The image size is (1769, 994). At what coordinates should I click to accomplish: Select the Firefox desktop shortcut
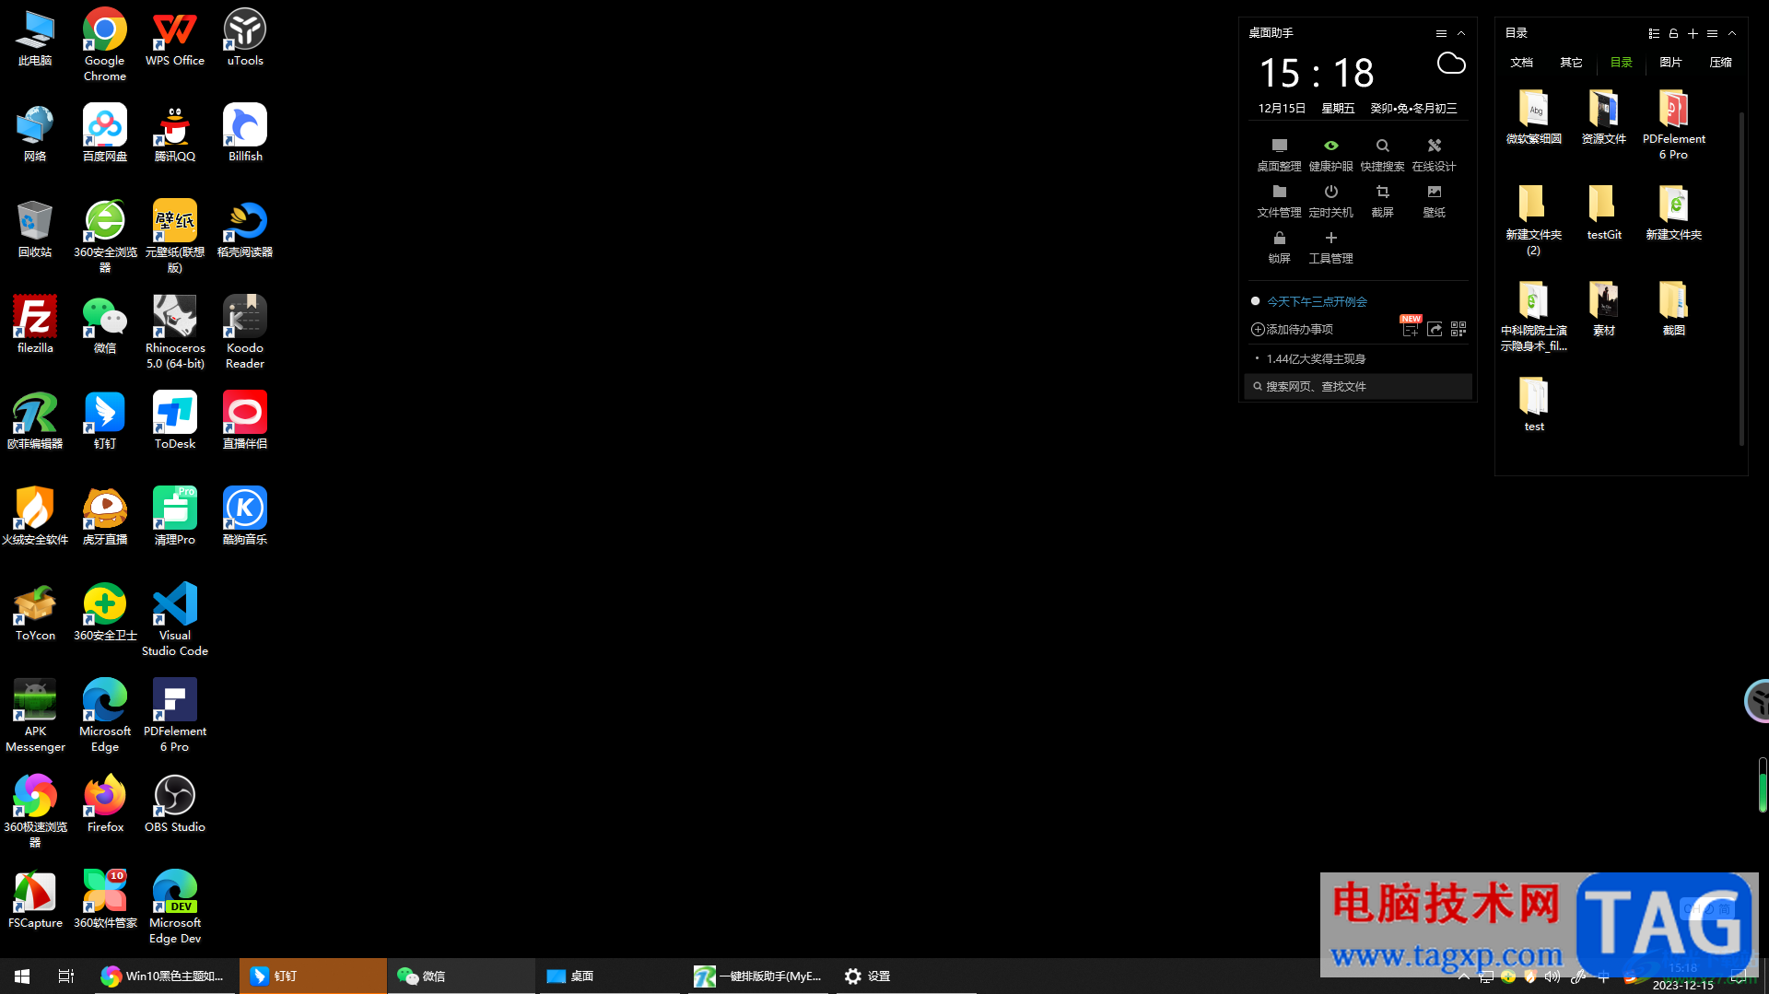105,804
